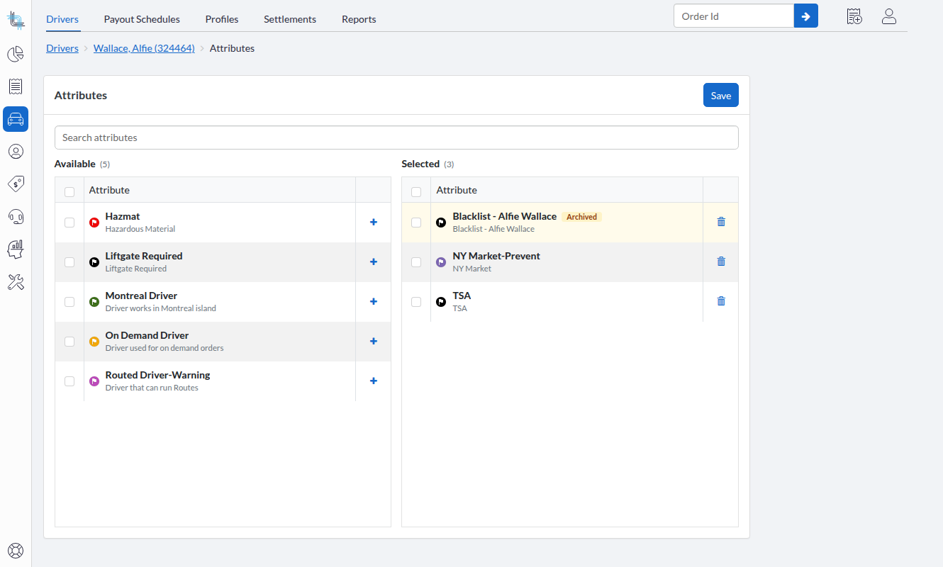
Task: Open the price tag sidebar icon
Action: 16,184
